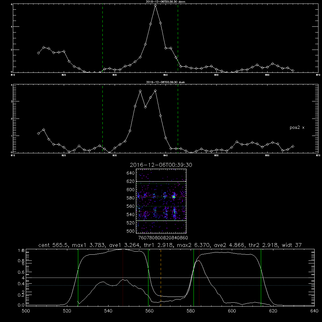This screenshot has height=322, width=322.
Task: Click the heatmap x-axis tick label string
Action: [x=163, y=238]
